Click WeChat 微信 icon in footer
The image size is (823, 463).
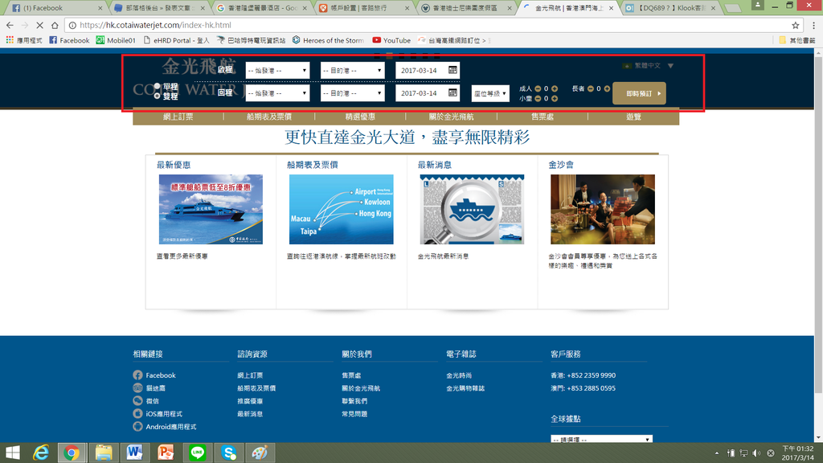(x=137, y=400)
